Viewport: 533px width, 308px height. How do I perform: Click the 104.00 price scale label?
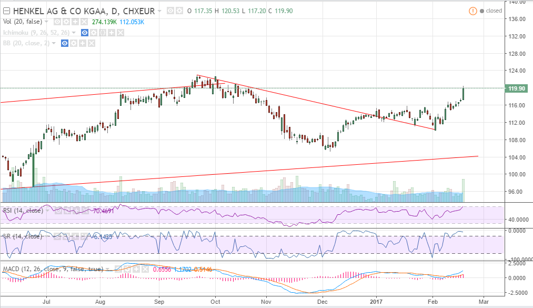[517, 157]
